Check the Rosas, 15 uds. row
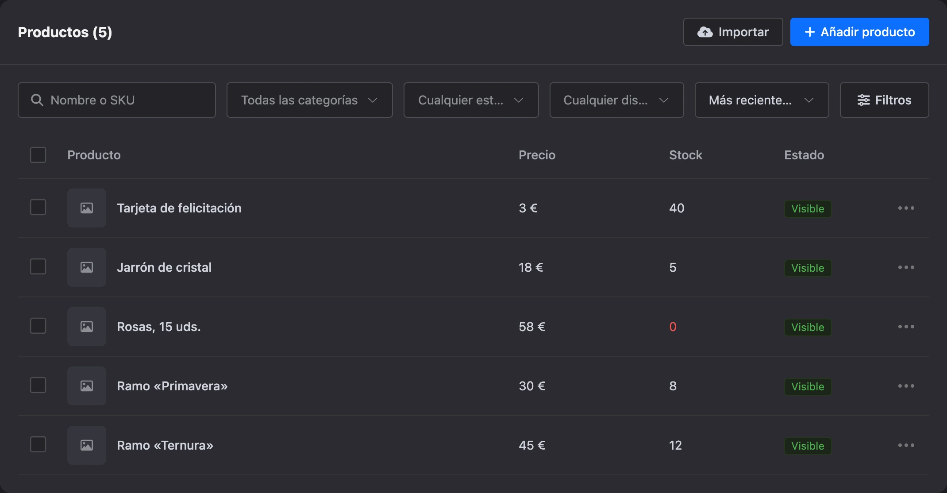Screen dimensions: 947x493 pos(38,326)
